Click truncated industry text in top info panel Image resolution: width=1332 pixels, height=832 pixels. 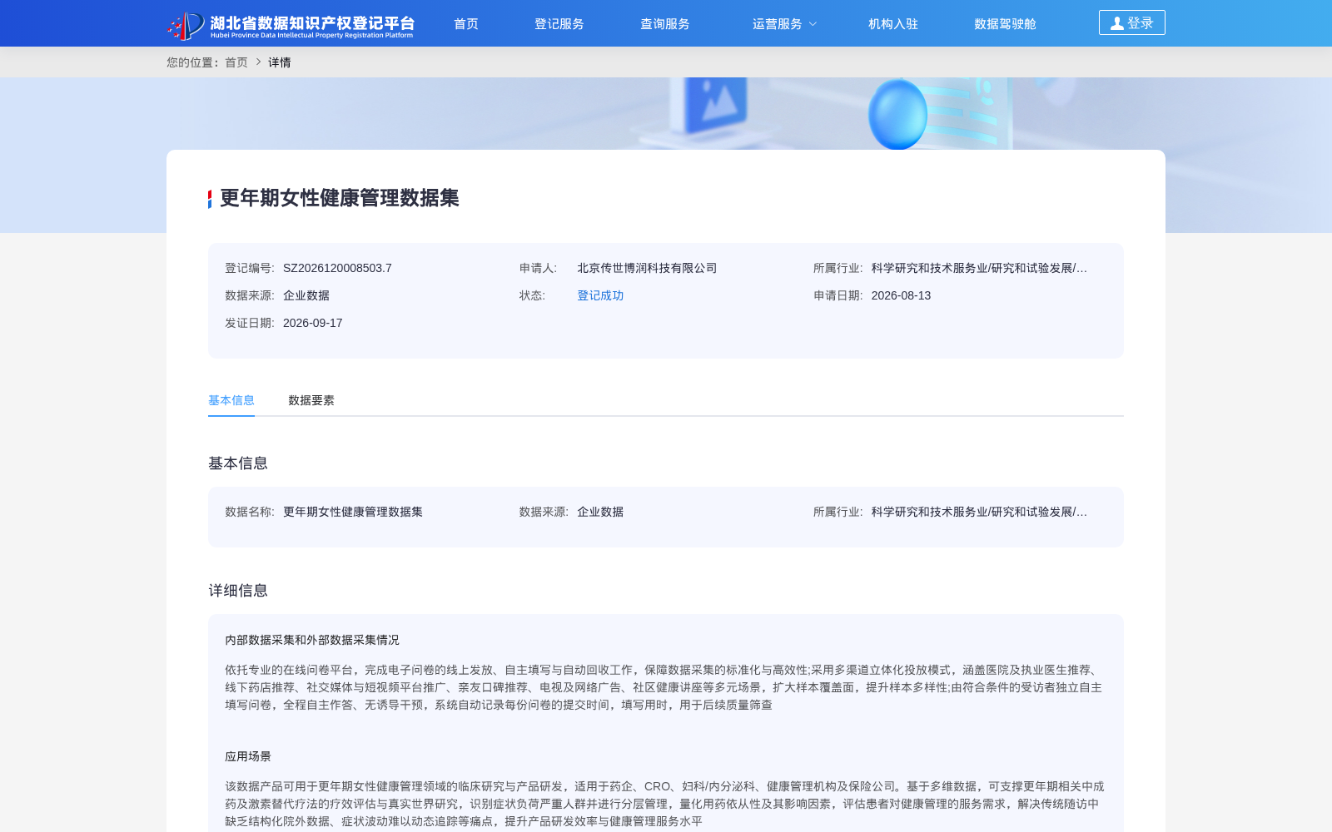(x=979, y=268)
